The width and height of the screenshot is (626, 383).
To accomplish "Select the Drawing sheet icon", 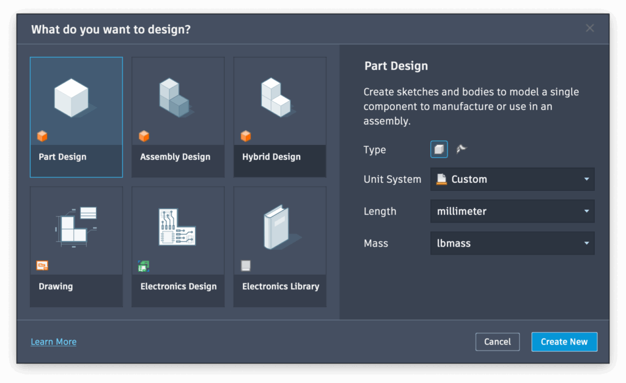I will [x=78, y=227].
